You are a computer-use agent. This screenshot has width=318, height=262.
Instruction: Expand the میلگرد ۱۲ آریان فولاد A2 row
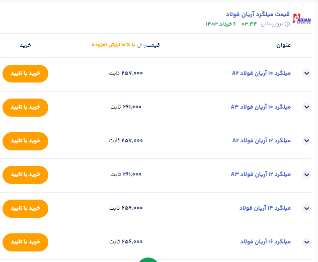click(306, 141)
